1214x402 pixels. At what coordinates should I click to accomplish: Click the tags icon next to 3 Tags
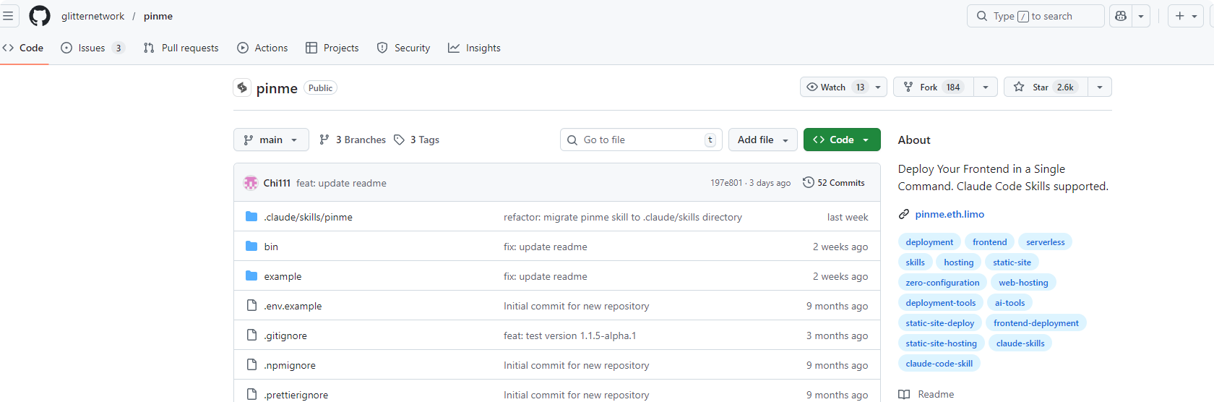(x=399, y=140)
